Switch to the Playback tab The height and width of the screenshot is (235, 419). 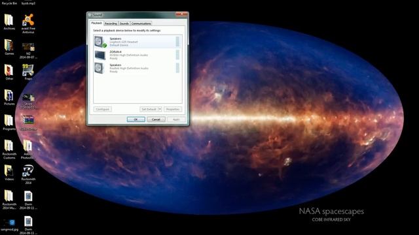[96, 23]
